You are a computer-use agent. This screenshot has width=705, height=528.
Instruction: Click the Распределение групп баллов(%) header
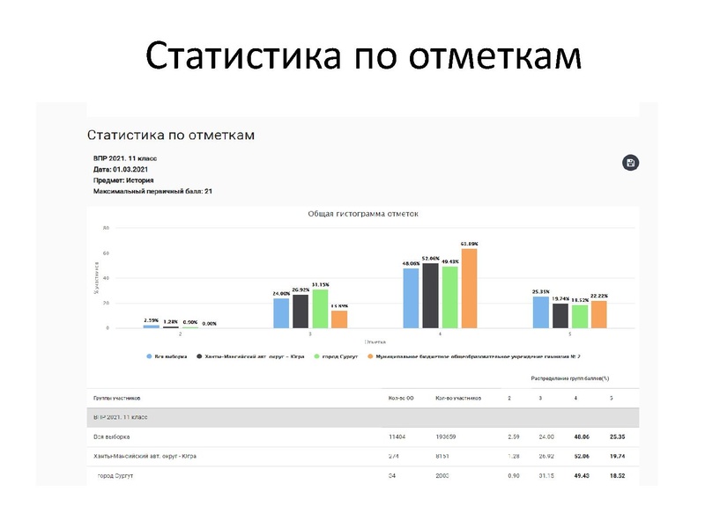coord(571,379)
